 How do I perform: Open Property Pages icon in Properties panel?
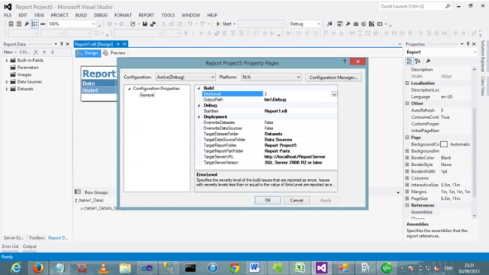point(428,61)
